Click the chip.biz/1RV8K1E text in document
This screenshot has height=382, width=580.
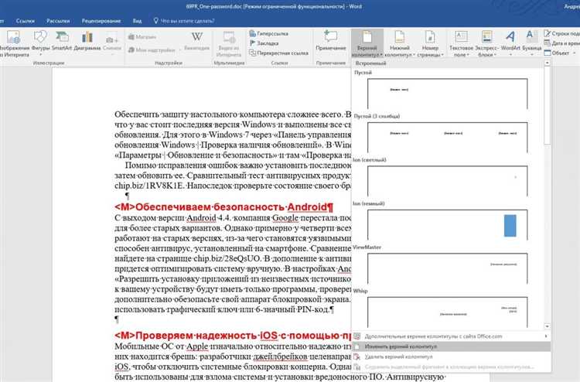pos(148,186)
